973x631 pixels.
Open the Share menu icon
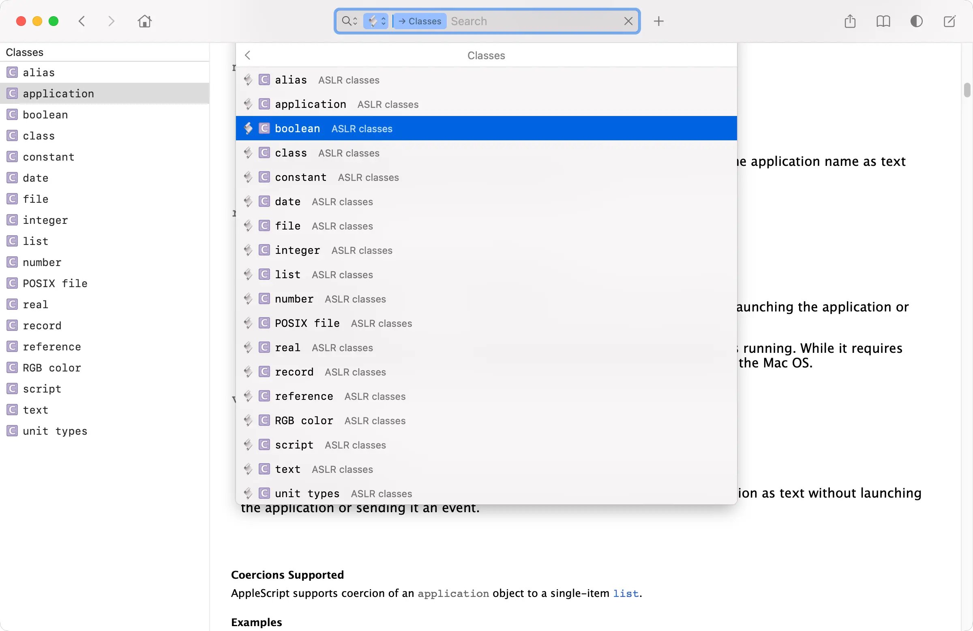pos(850,21)
